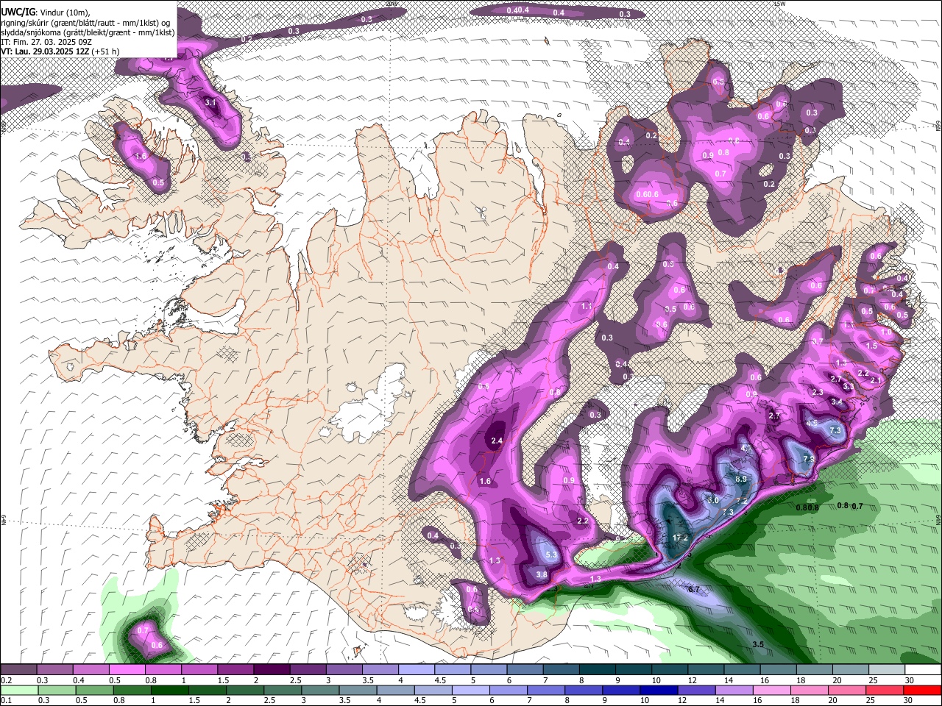Click the dark blue 10 swatch in bottom legend row
This screenshot has height=706, width=942.
(657, 691)
